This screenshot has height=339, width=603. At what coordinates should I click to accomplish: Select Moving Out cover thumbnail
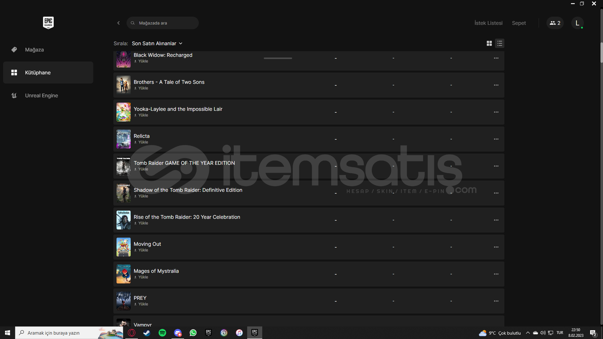123,247
